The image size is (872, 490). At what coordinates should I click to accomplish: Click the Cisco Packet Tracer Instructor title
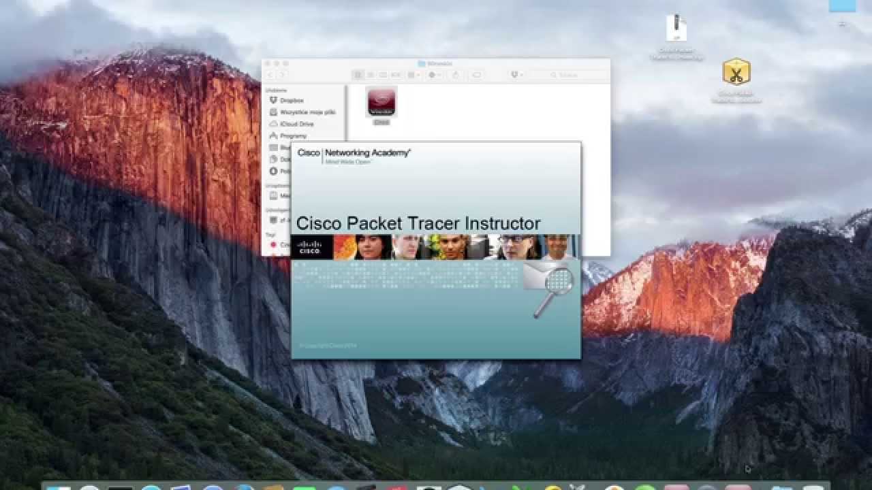pos(418,223)
